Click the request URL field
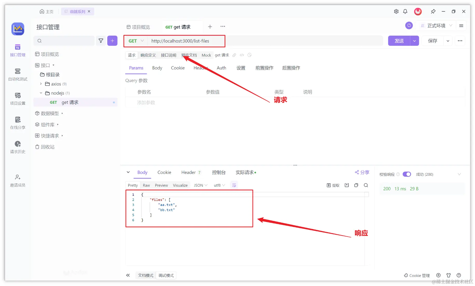Image resolution: width=475 pixels, height=286 pixels. (265, 41)
